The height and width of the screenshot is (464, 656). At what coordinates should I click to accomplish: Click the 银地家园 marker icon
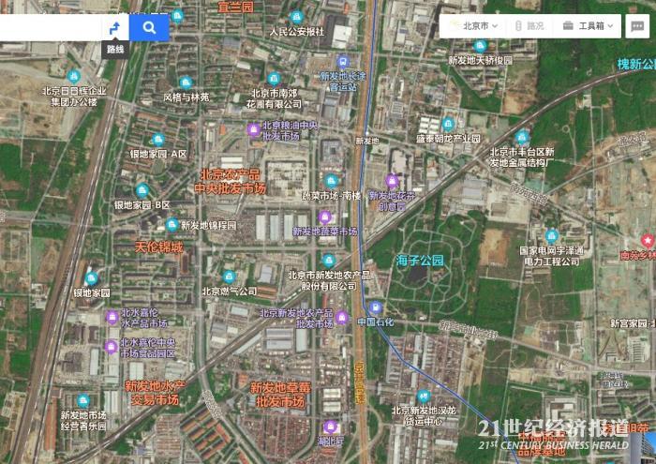pos(91,278)
